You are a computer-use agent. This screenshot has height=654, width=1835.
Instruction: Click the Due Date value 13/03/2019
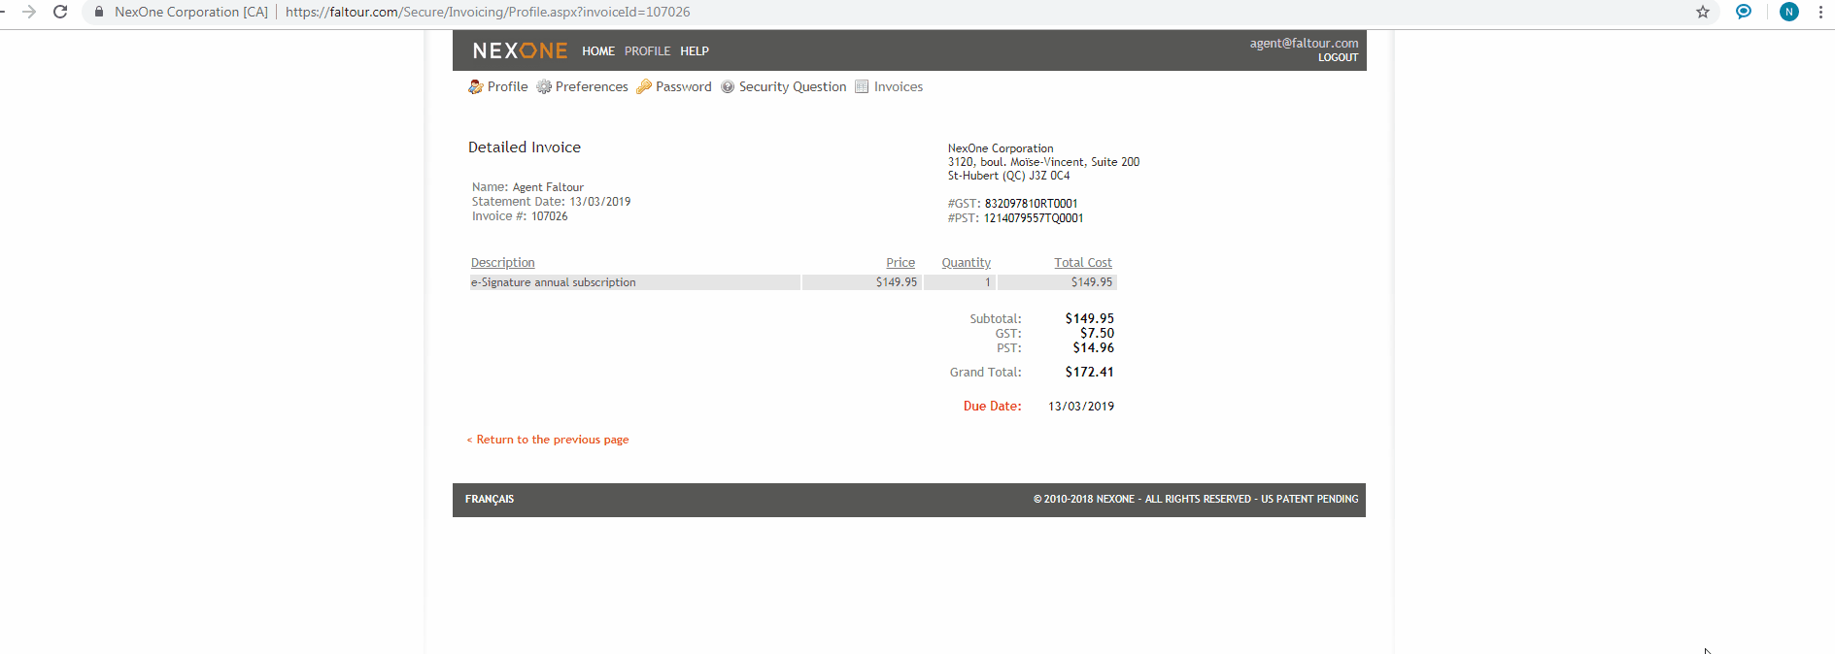click(x=1081, y=407)
